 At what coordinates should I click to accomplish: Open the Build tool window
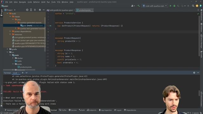(82, 110)
